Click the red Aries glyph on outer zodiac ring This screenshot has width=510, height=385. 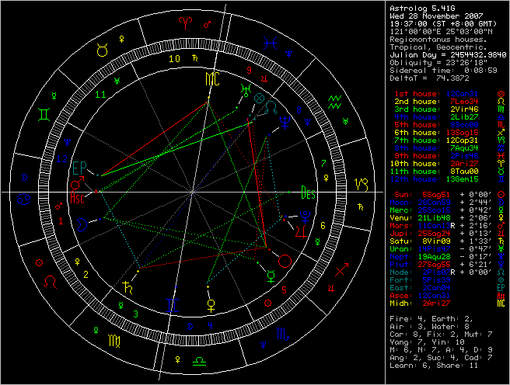(185, 23)
